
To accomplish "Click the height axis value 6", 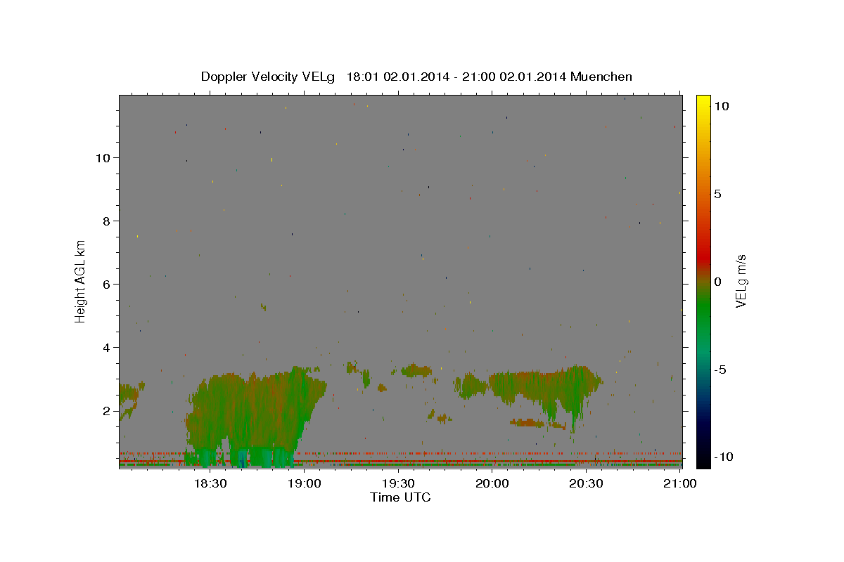I will click(x=106, y=285).
